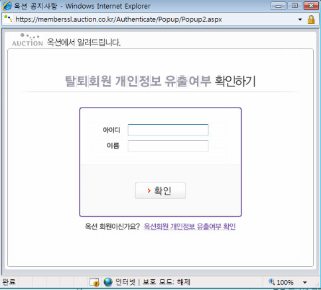The width and height of the screenshot is (321, 290).
Task: Open 옥션회원 개인정보 유출여부 확인 link
Action: point(190,226)
